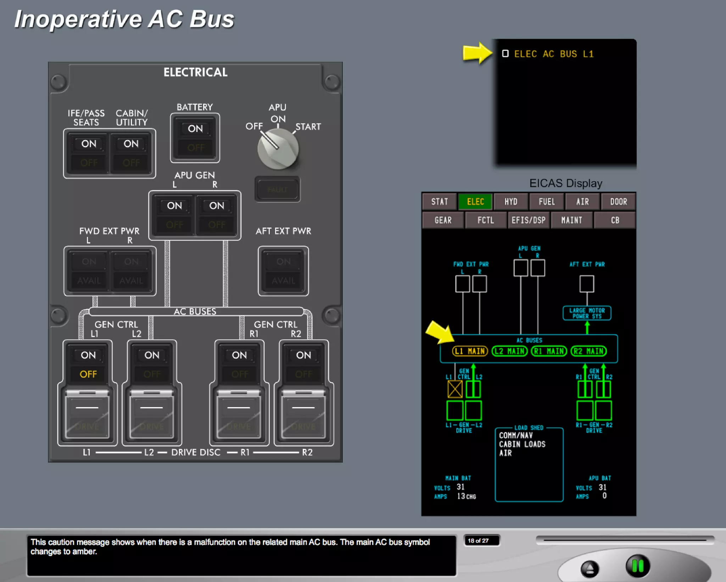
Task: Click the AFT EXT PWR box symbol
Action: [x=587, y=284]
